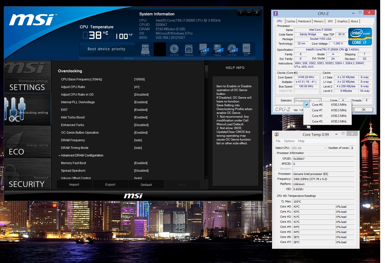Open the SETTINGS mainboard sidebar panel
This screenshot has height=263, width=385.
point(28,77)
